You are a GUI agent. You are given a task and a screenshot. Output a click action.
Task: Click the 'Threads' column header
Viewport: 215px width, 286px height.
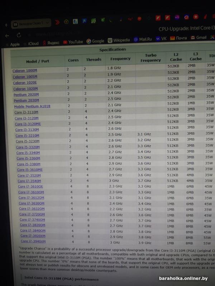tap(94, 59)
